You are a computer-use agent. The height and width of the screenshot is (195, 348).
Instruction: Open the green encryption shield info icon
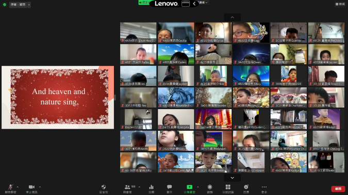coord(5,5)
